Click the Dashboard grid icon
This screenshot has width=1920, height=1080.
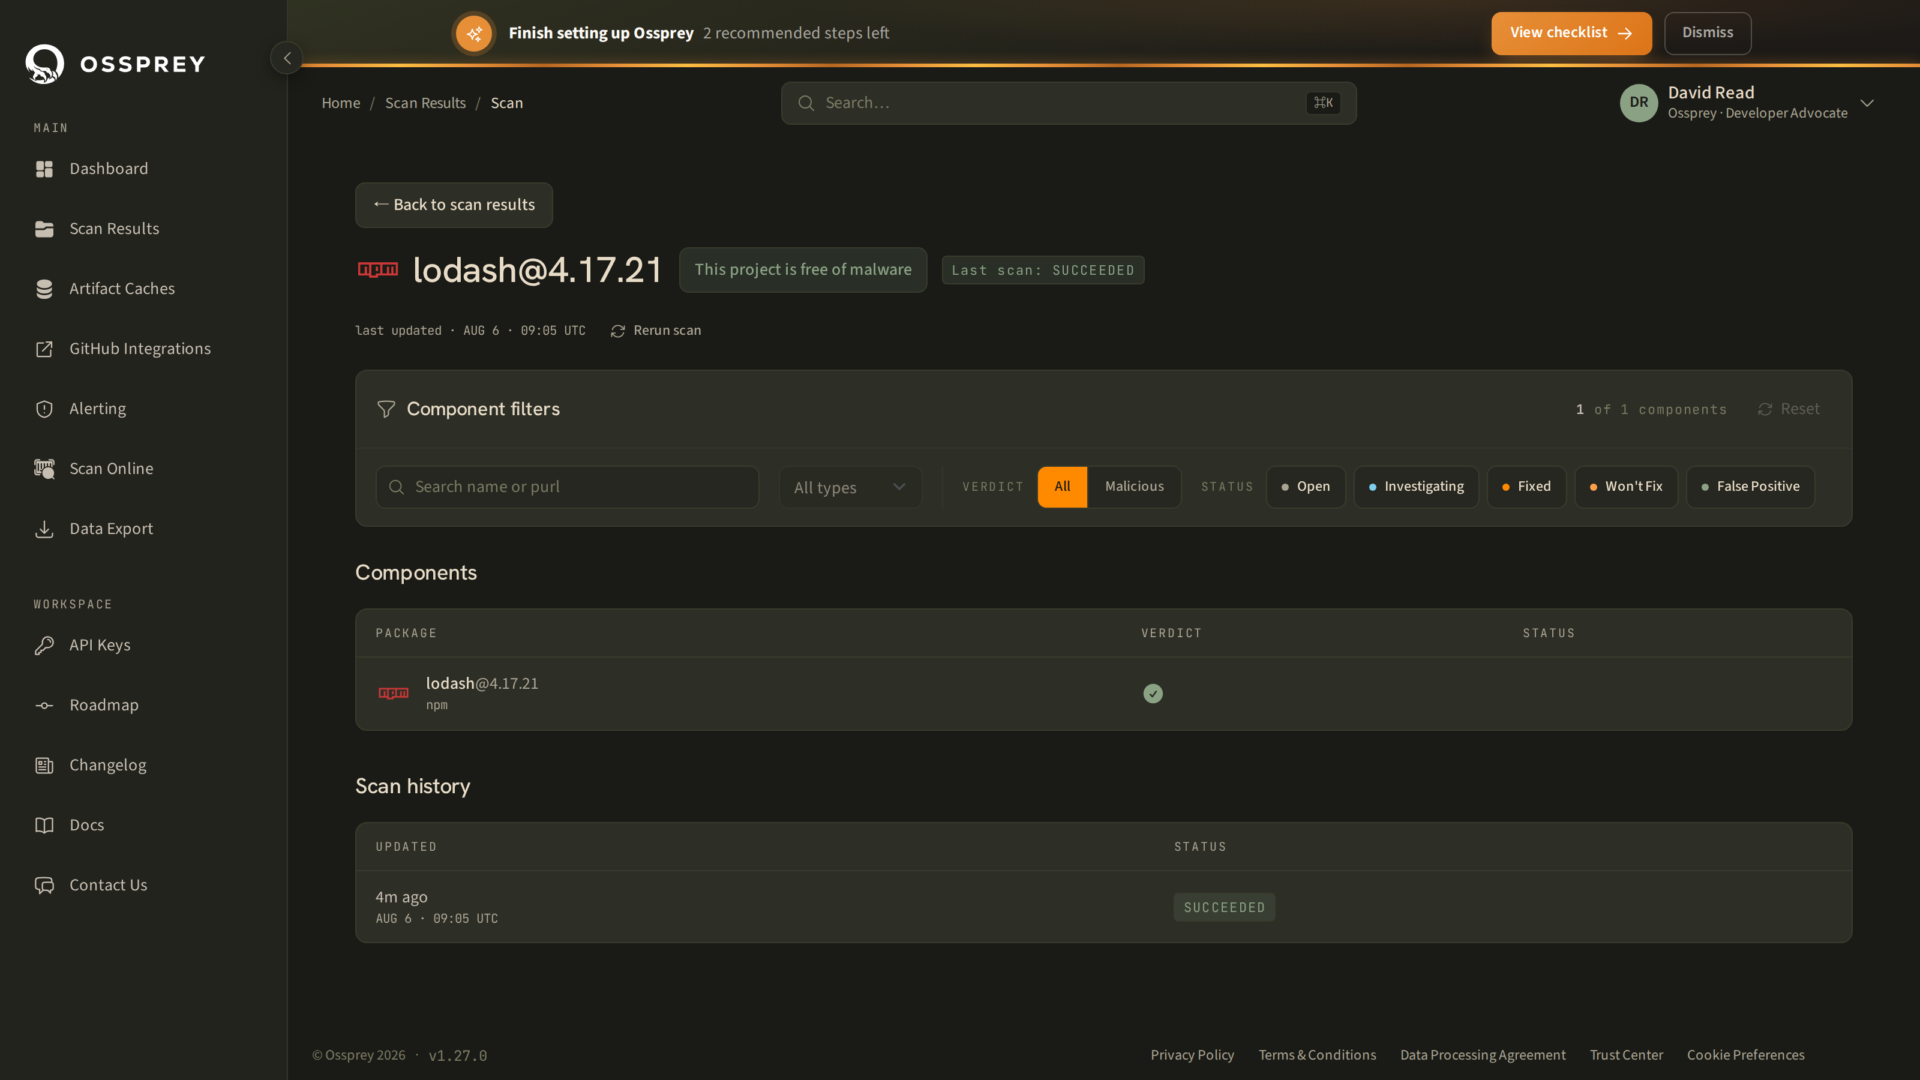tap(44, 169)
